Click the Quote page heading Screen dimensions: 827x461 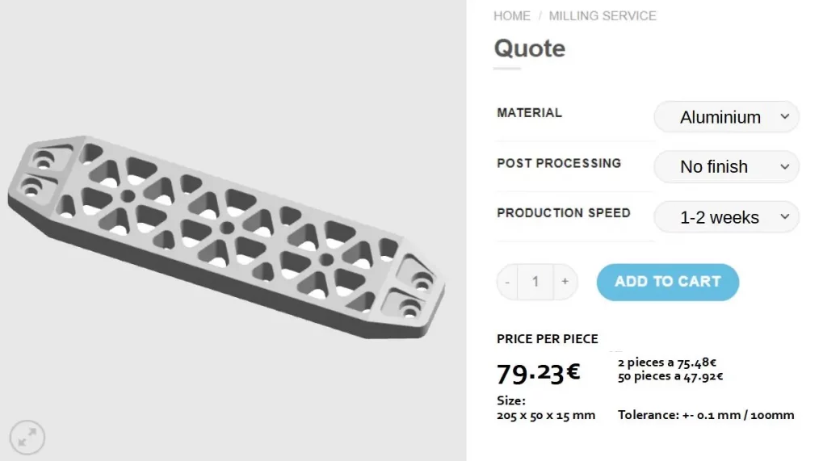[529, 48]
